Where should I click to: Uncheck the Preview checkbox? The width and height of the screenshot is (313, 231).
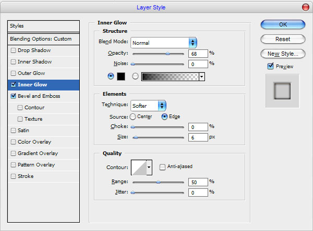pyautogui.click(x=270, y=66)
